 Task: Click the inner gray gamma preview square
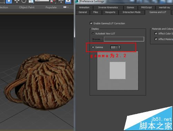click(118, 70)
